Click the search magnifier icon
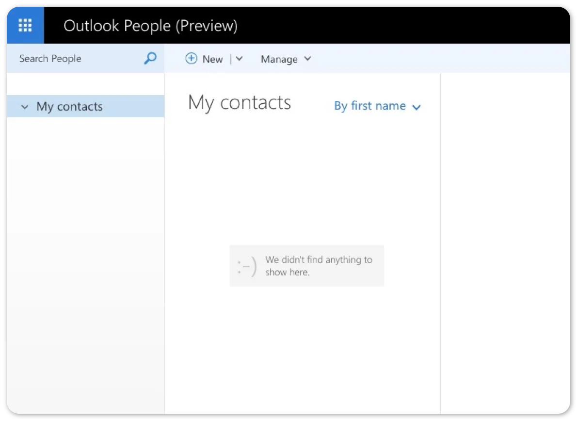This screenshot has width=577, height=421. pos(149,58)
